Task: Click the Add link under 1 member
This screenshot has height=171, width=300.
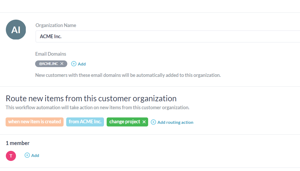Action: tap(35, 156)
